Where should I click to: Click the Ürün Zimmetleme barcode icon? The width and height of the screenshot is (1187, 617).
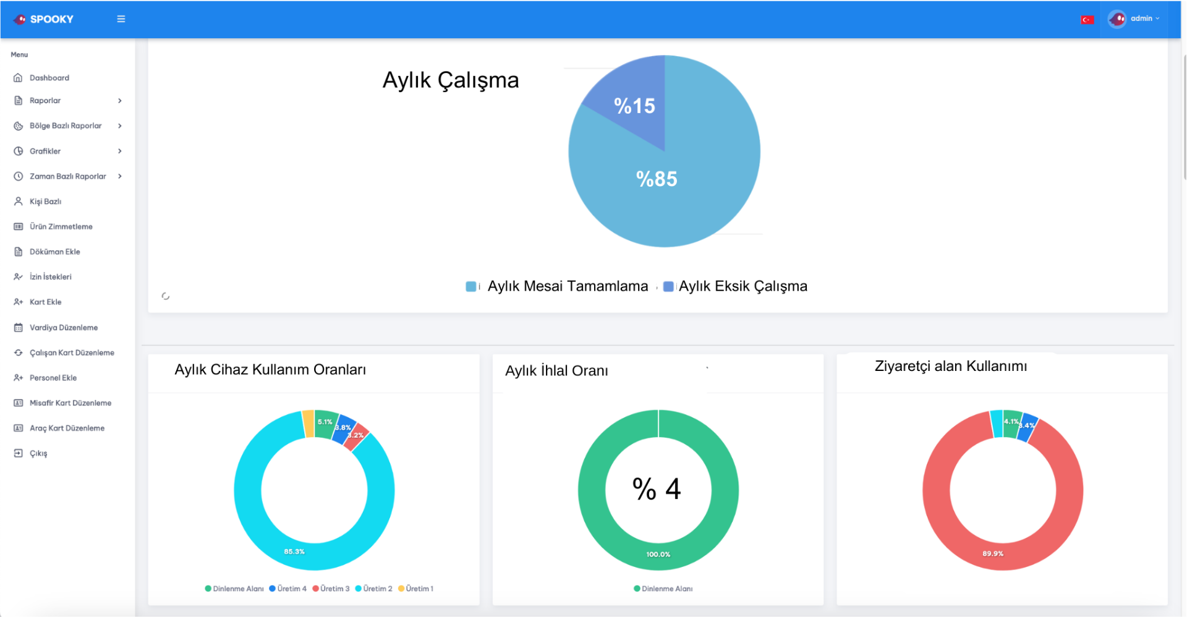click(x=19, y=227)
